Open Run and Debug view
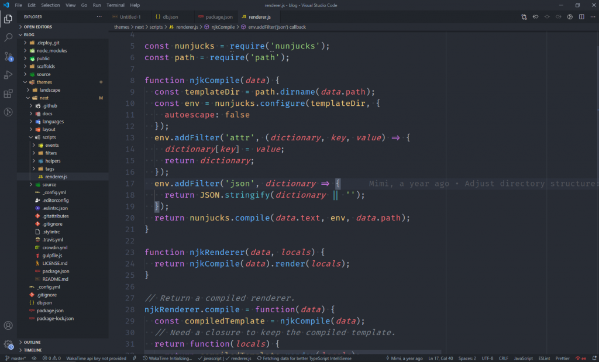Viewport: 599px width, 362px height. [8, 75]
